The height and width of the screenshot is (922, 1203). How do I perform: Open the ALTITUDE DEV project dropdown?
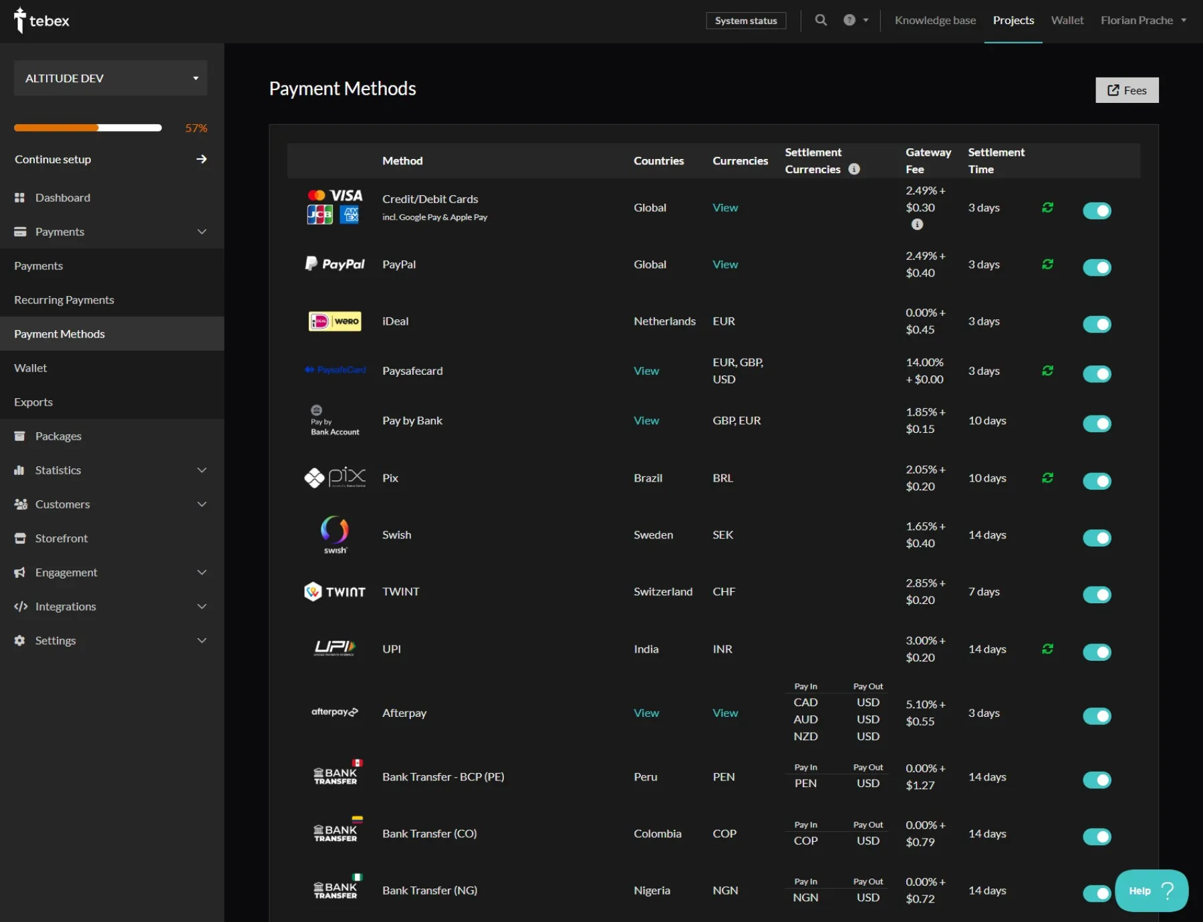click(110, 78)
